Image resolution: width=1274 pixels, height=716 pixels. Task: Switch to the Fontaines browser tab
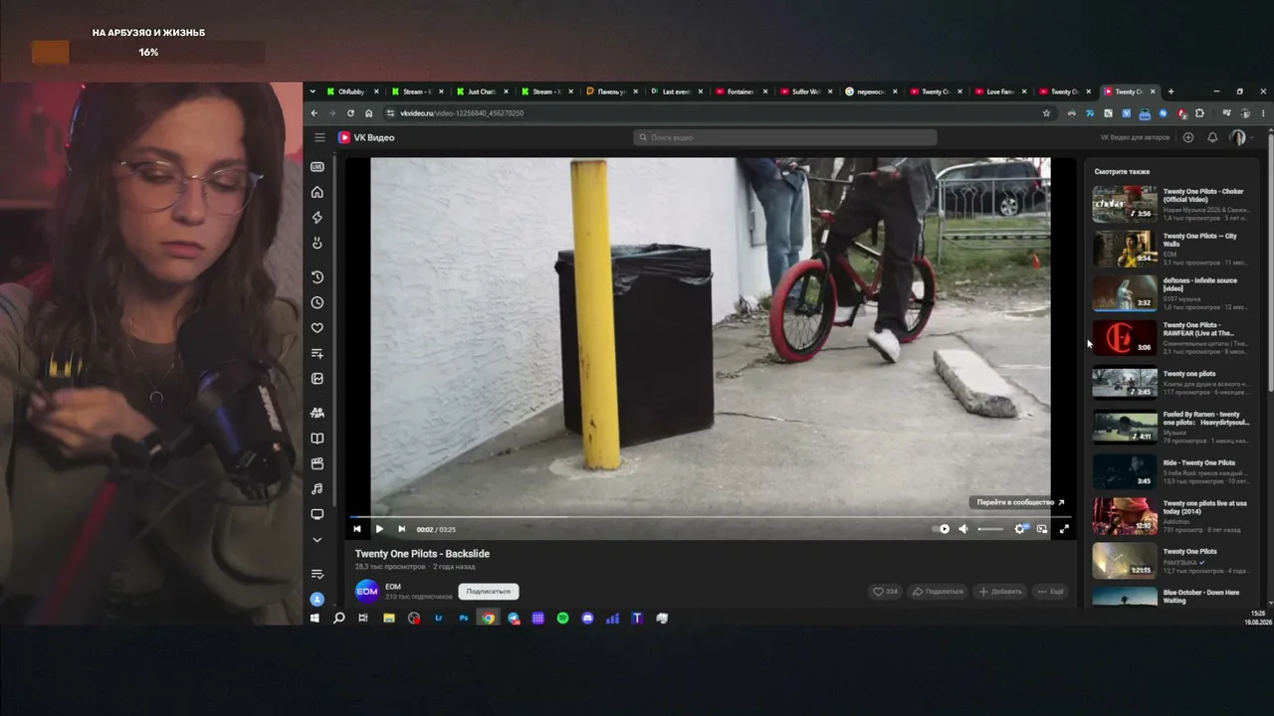coord(741,91)
